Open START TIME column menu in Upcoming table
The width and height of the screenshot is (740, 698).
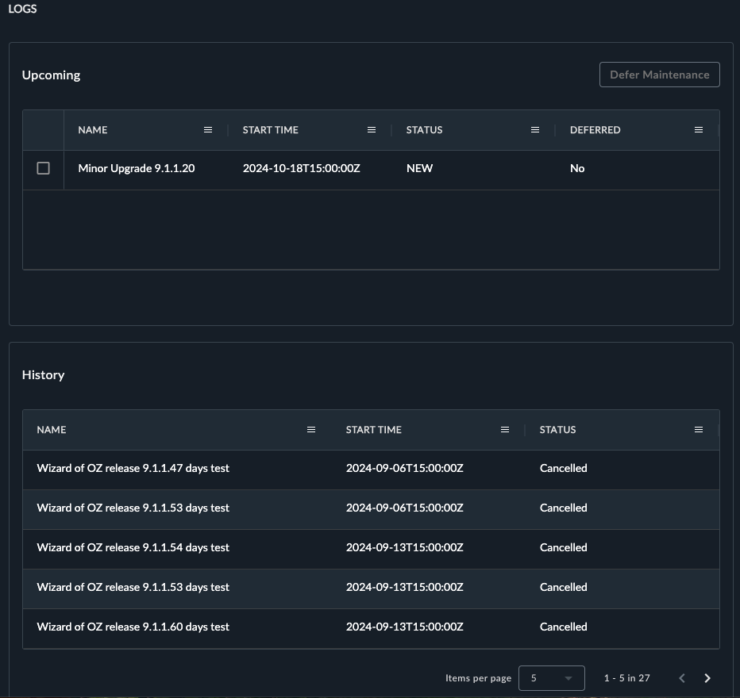(372, 130)
